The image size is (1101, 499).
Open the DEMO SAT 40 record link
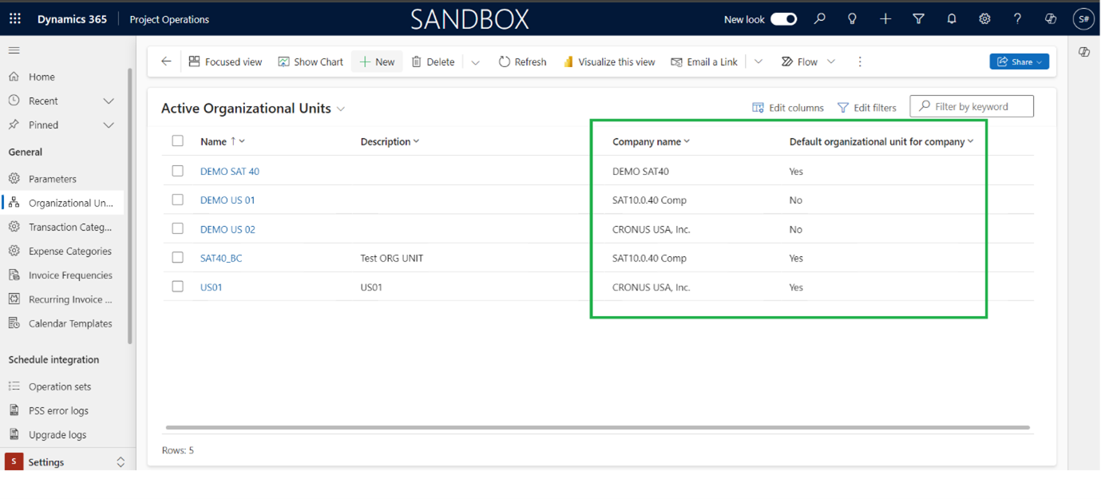pos(229,171)
